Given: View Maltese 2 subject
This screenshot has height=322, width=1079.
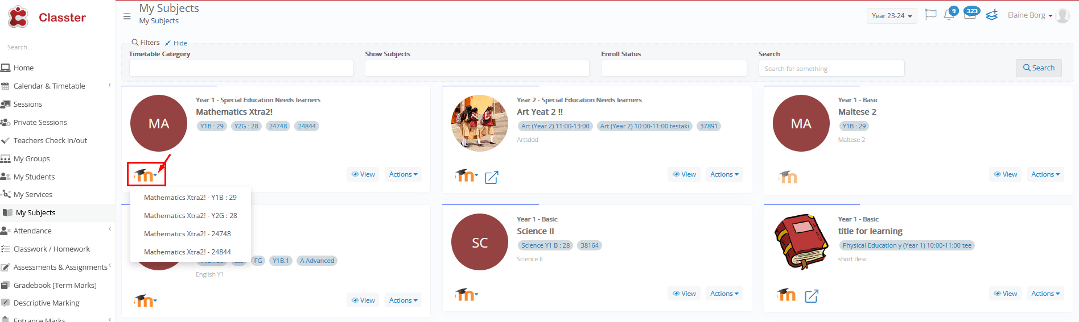Looking at the screenshot, I should pos(1005,174).
